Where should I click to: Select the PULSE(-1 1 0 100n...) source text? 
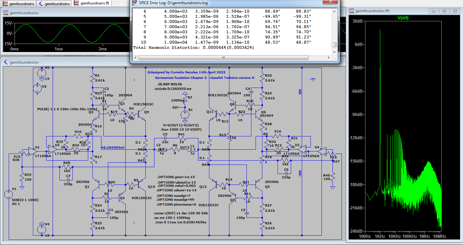[67, 109]
